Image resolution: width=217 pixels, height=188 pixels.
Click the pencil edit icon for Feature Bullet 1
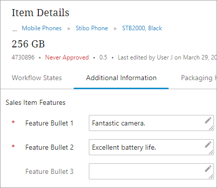(208, 120)
